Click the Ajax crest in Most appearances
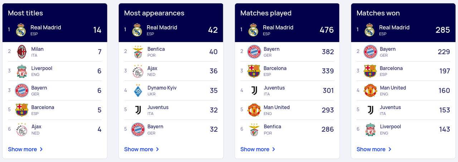458x162 pixels. tap(138, 71)
